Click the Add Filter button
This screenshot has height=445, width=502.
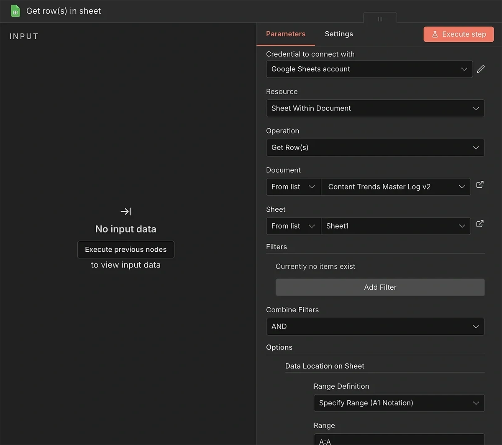tap(380, 288)
